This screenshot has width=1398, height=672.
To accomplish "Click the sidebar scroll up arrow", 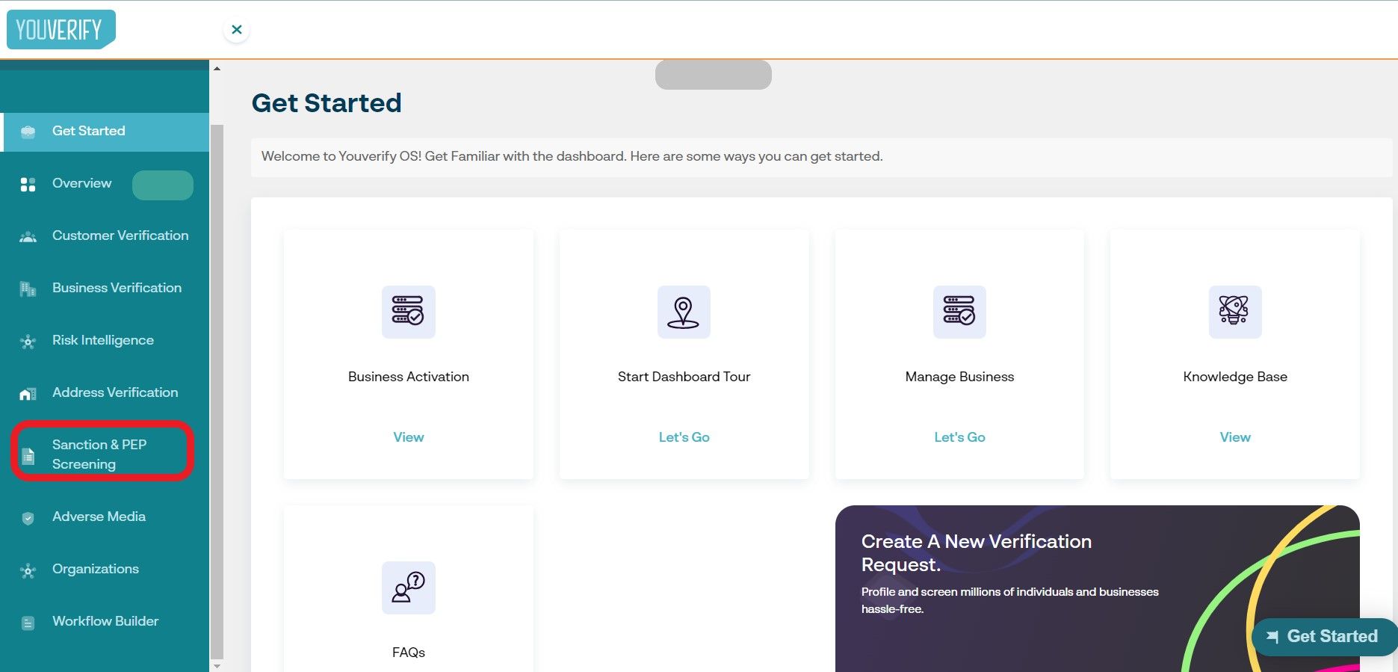I will (x=217, y=69).
